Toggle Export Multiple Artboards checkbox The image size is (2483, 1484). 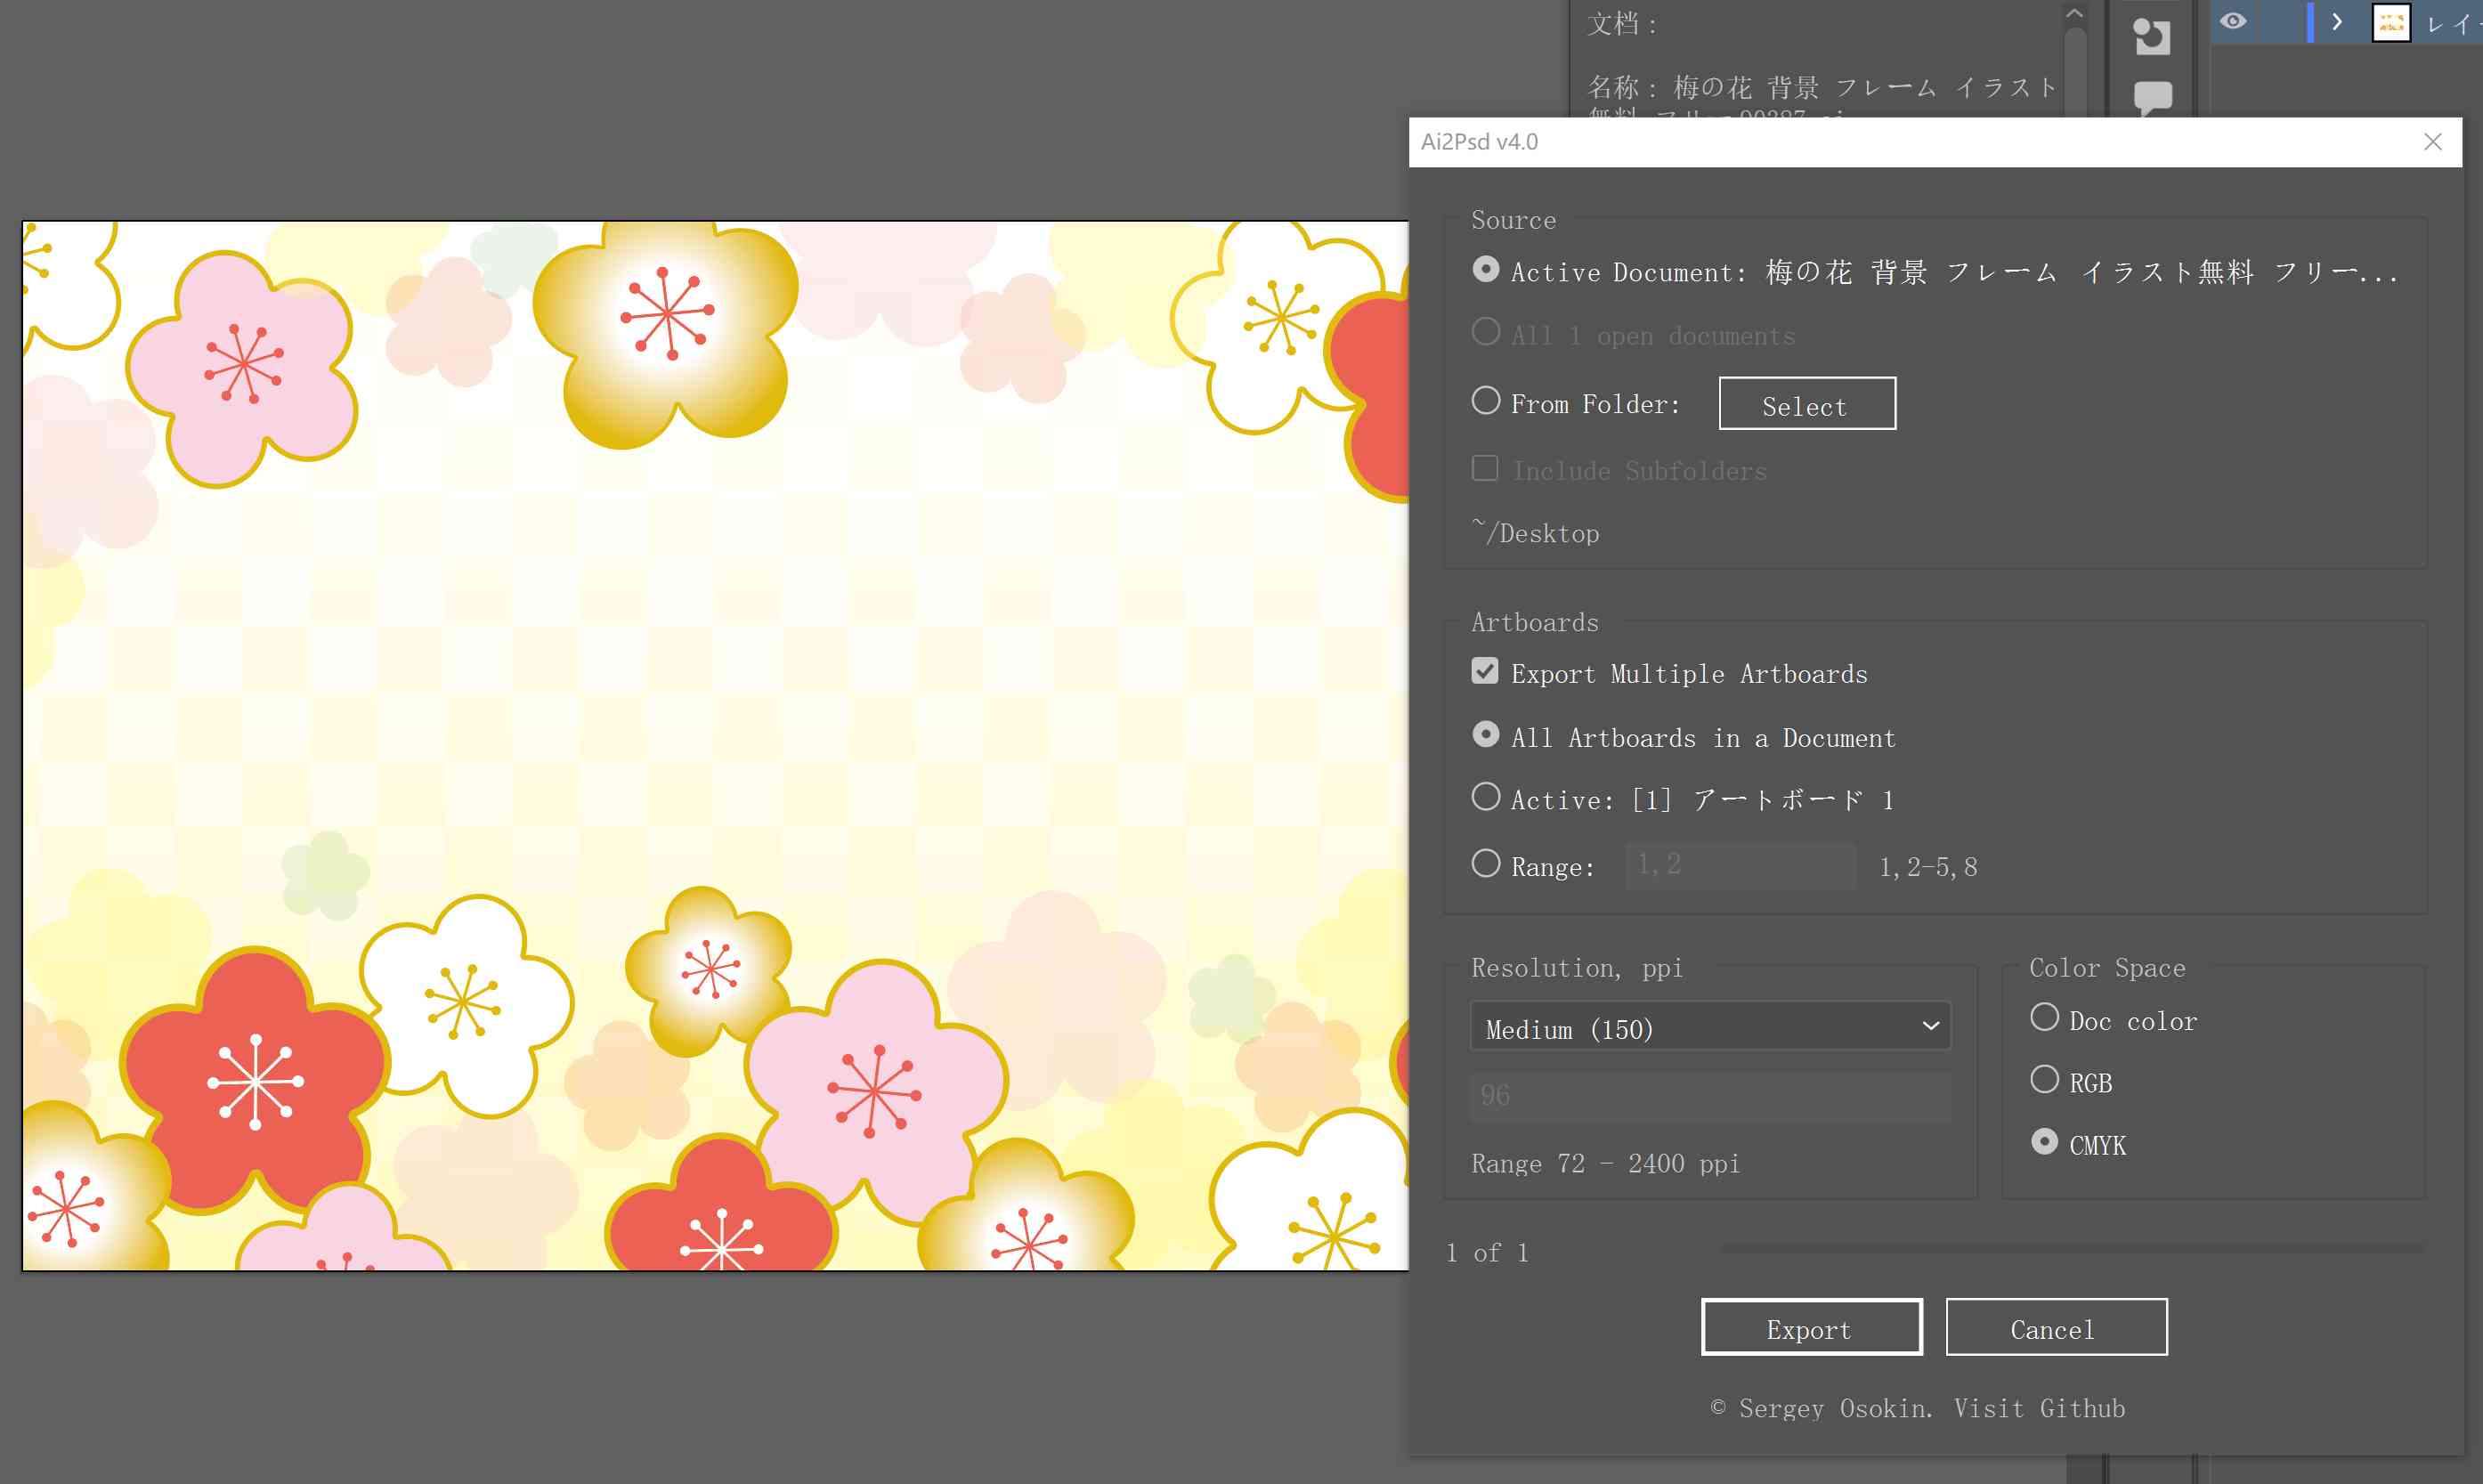pos(1483,671)
